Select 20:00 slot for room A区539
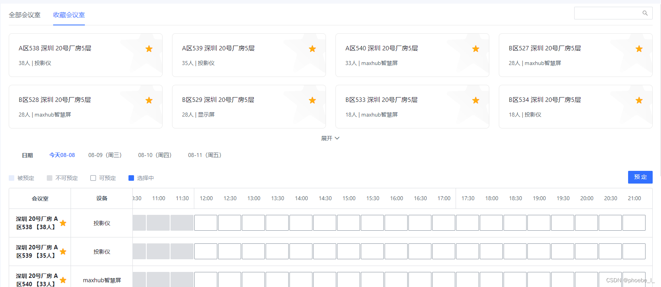This screenshot has width=661, height=287. tap(586, 251)
